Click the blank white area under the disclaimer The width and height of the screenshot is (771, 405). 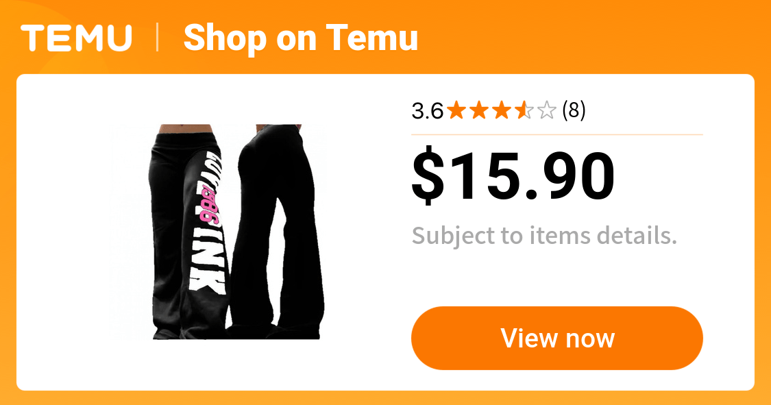point(557,278)
